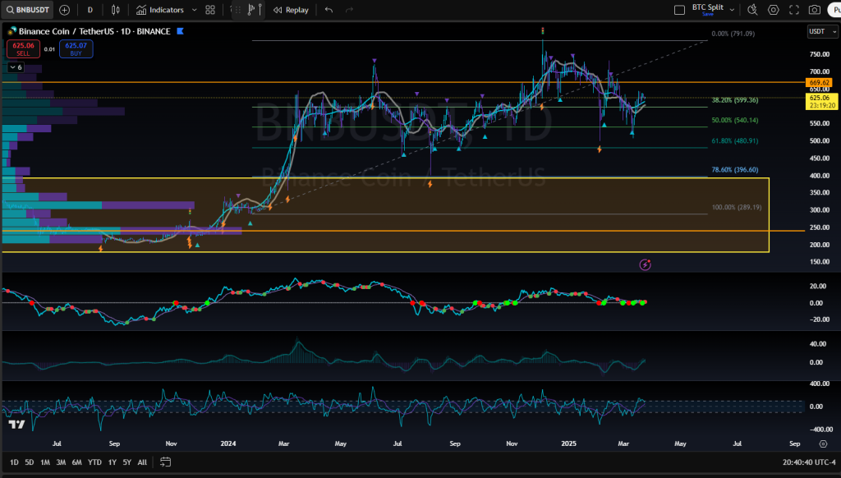Click the 100.00% (289.19) Fib level label
The width and height of the screenshot is (841, 478).
(x=737, y=207)
